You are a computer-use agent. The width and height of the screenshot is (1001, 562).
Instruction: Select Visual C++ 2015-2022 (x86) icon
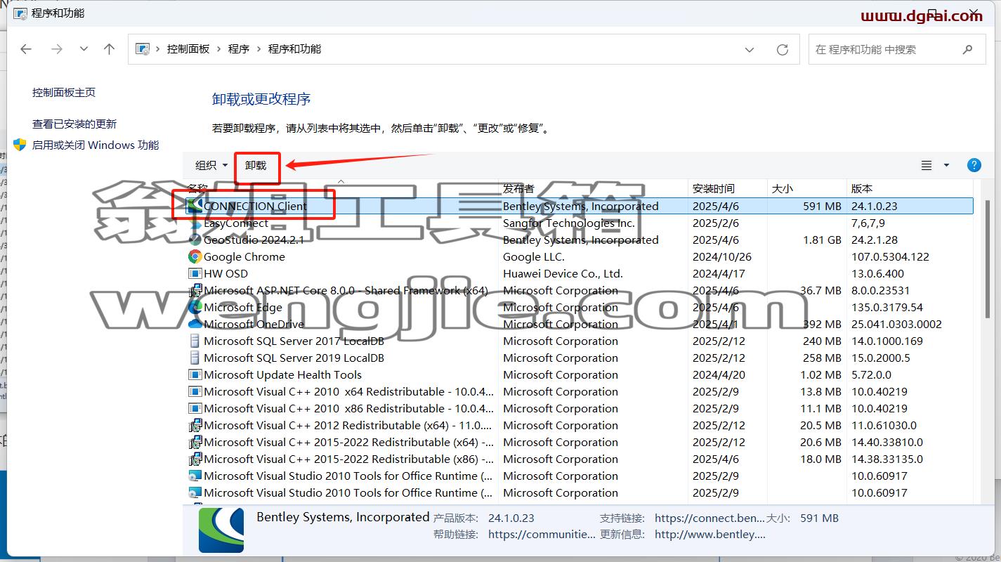195,459
